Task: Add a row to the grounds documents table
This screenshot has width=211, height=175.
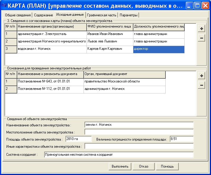Action: click(202, 76)
